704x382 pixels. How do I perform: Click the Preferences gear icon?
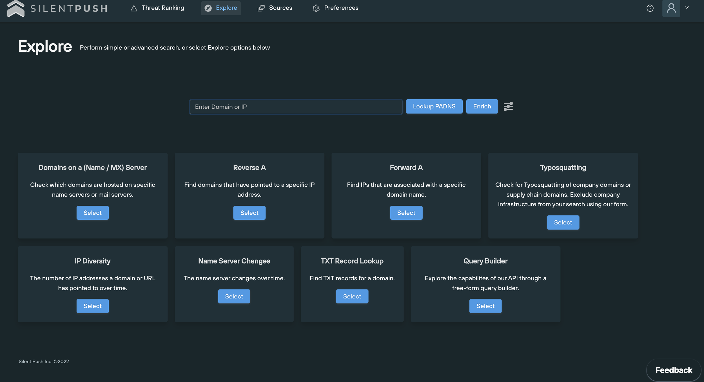[x=316, y=8]
